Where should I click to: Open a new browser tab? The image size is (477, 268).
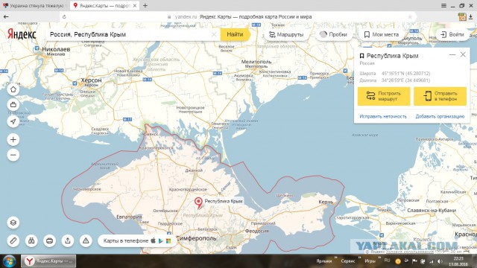(145, 5)
